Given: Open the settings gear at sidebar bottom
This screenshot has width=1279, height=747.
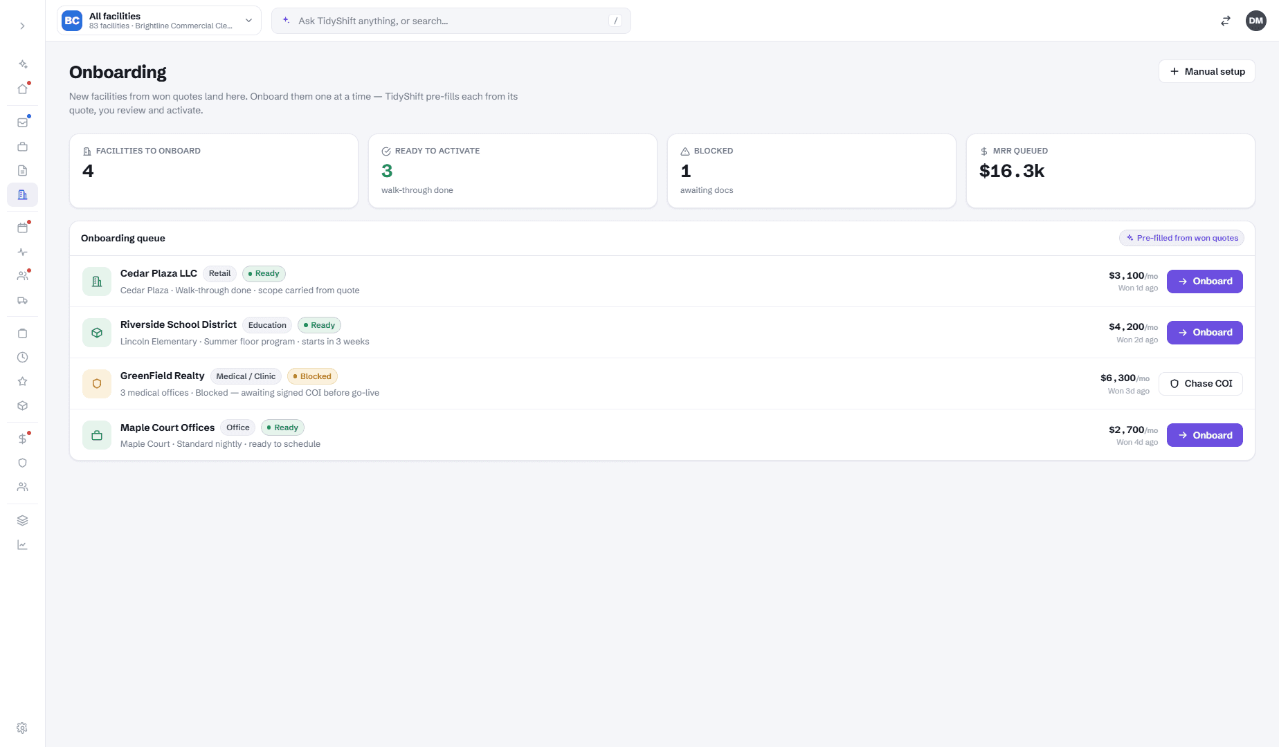Looking at the screenshot, I should coord(22,728).
